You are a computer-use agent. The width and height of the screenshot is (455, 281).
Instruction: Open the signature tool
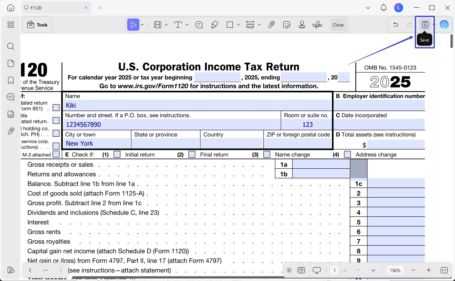pos(318,25)
